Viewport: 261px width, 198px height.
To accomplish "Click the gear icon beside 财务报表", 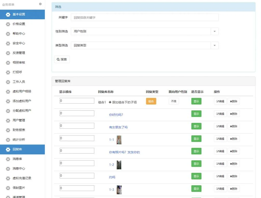I will pos(8,130).
